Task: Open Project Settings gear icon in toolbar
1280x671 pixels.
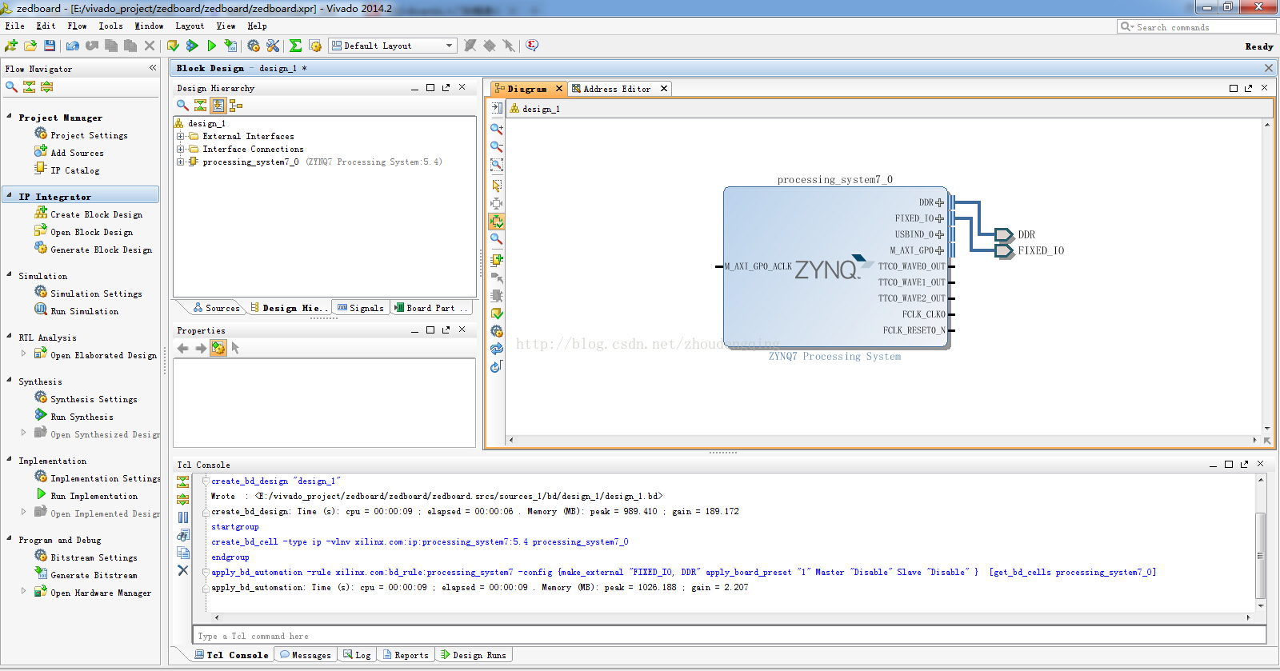Action: pyautogui.click(x=254, y=46)
